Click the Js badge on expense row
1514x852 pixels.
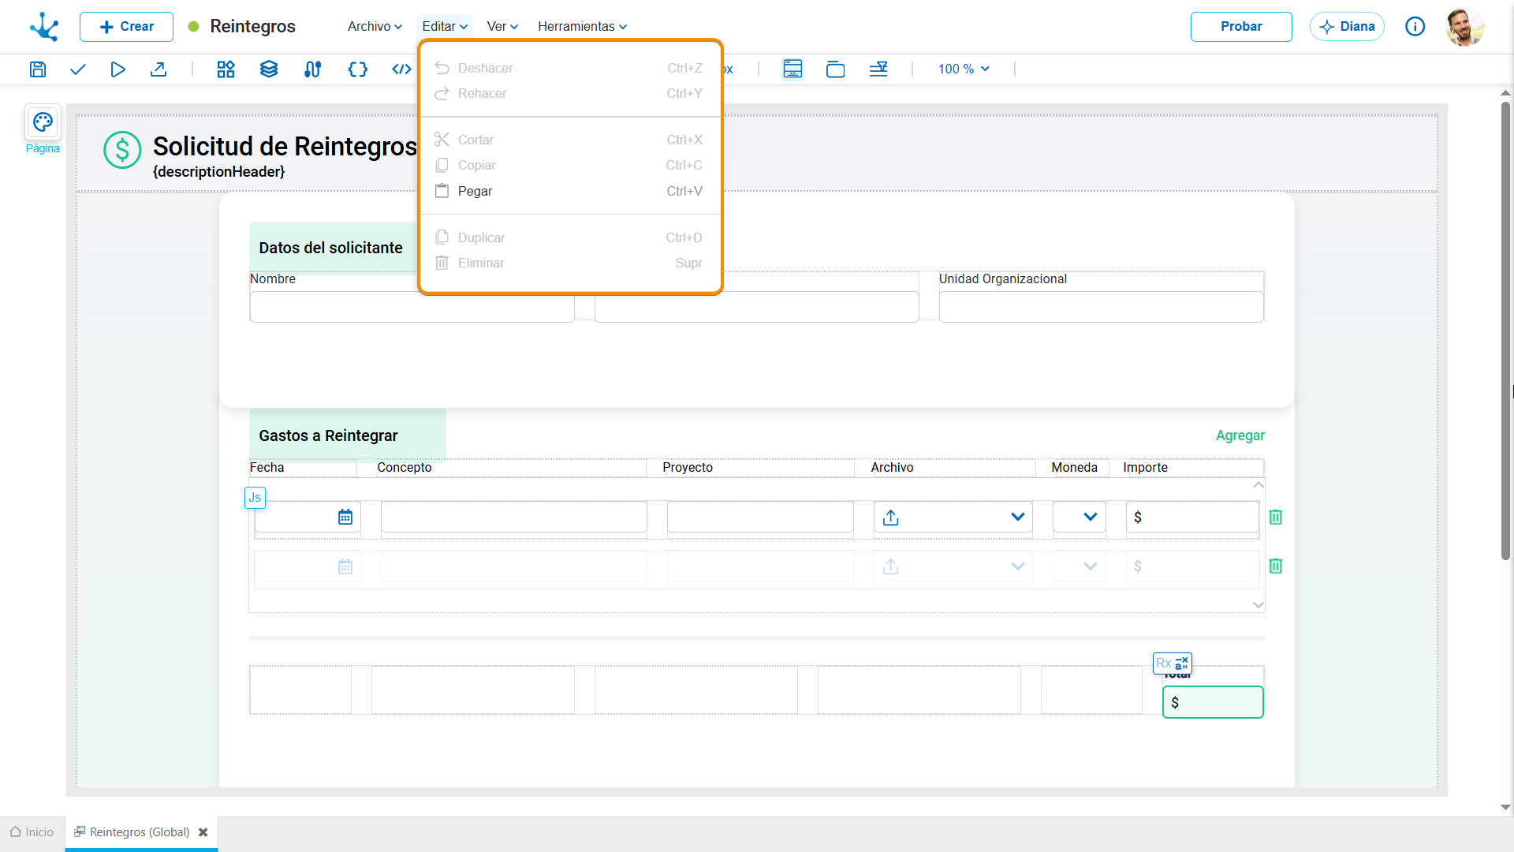point(255,498)
